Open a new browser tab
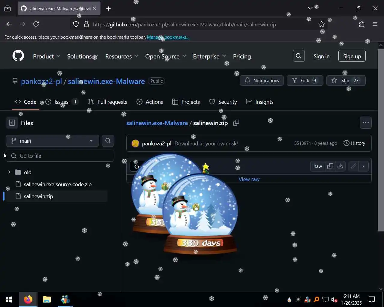 tap(109, 9)
